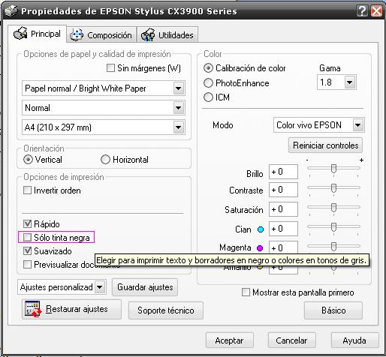
Task: Click the Magenta slider handle
Action: (333, 247)
